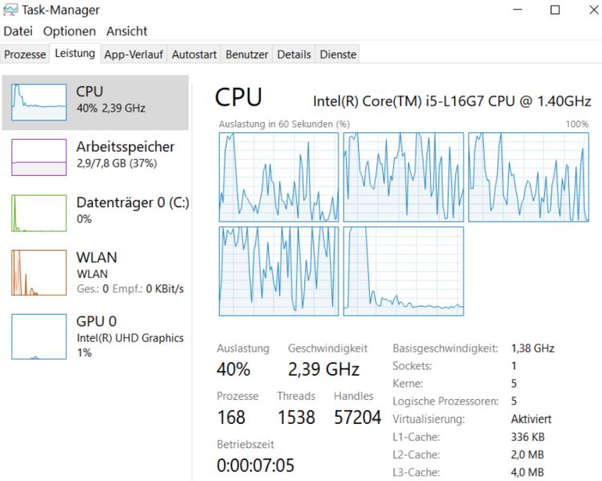This screenshot has width=602, height=481.
Task: Open the WLAN network activity graph icon
Action: tap(39, 272)
